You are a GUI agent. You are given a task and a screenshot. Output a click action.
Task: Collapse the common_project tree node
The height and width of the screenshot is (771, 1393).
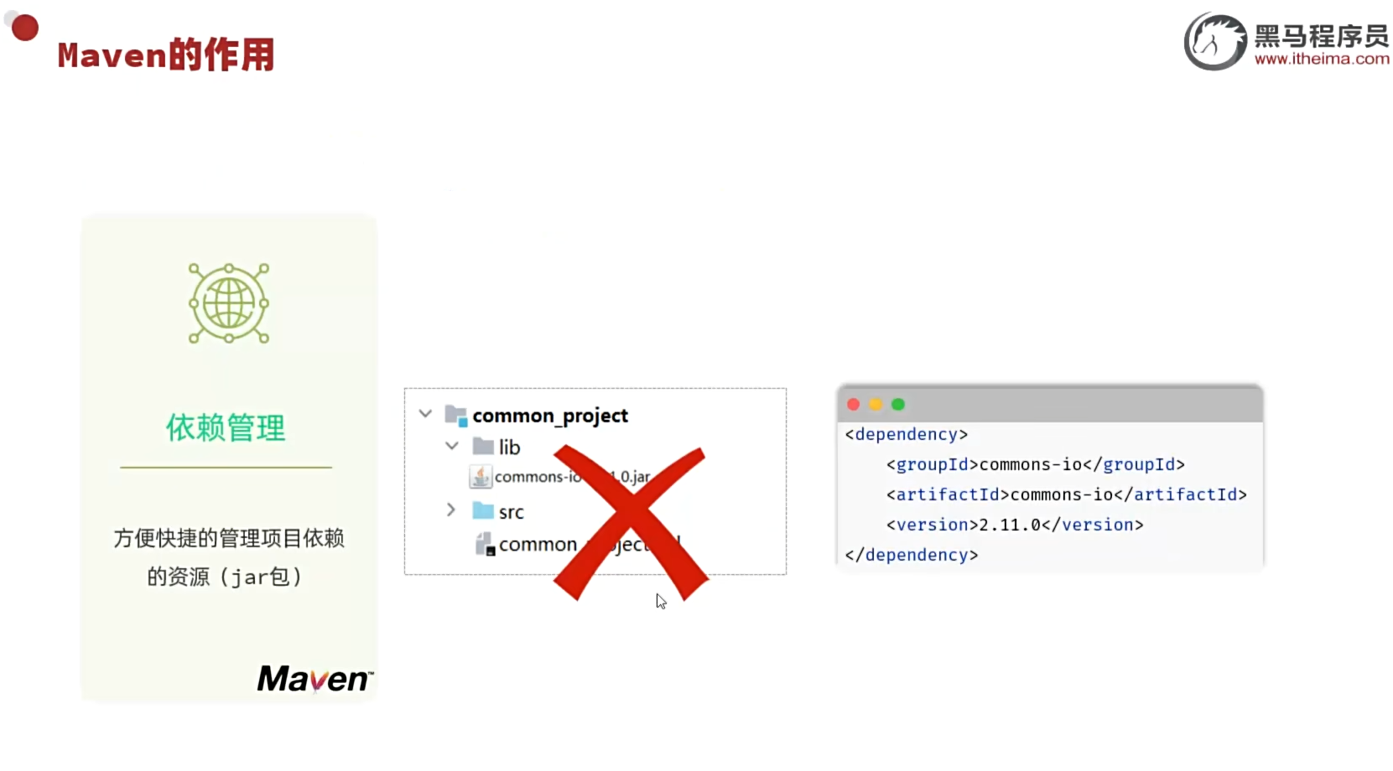click(425, 414)
